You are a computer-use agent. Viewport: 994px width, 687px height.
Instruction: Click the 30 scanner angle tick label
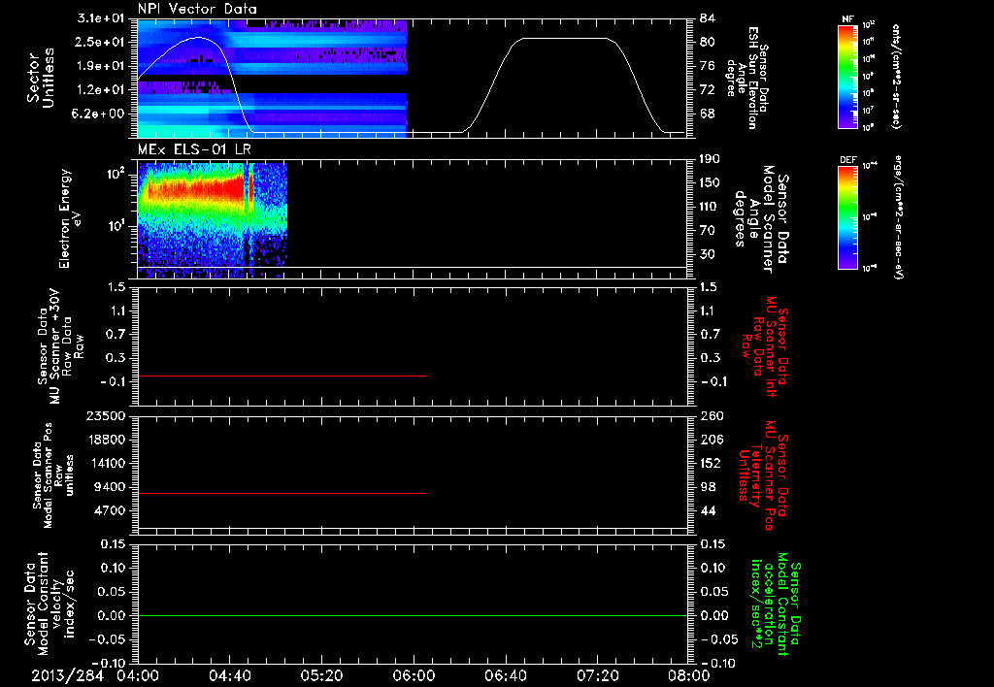pyautogui.click(x=708, y=255)
